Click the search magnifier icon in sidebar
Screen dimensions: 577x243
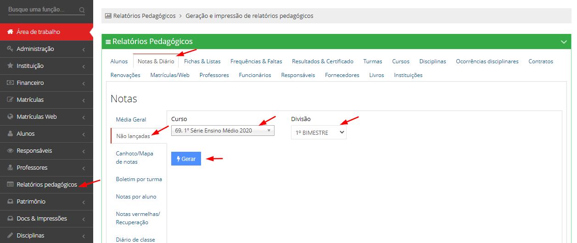(x=82, y=10)
